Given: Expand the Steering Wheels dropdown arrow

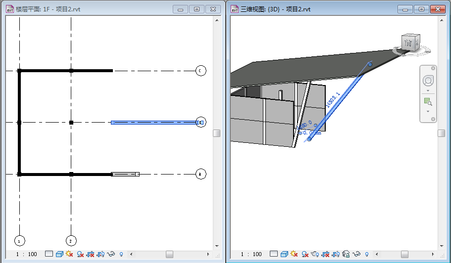Looking at the screenshot, I should pos(428,91).
